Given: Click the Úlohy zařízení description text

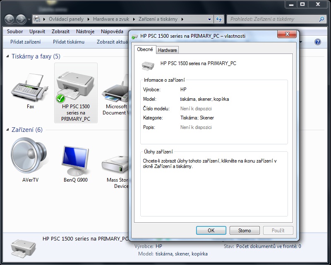Looking at the screenshot, I should click(x=210, y=164).
